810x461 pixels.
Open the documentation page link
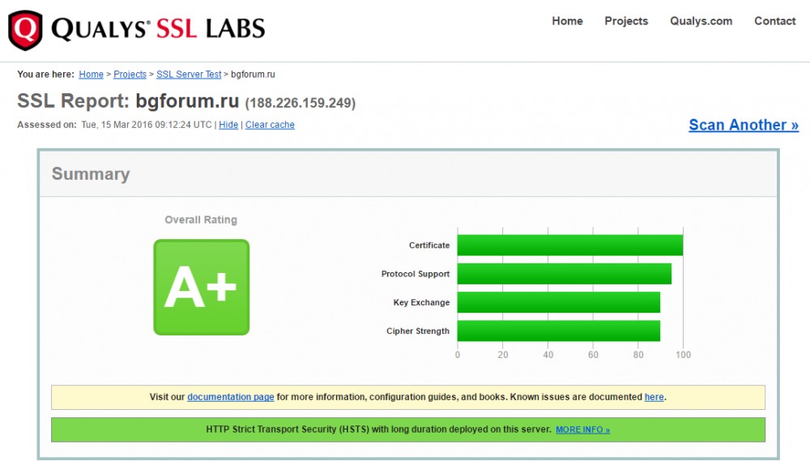tap(230, 397)
